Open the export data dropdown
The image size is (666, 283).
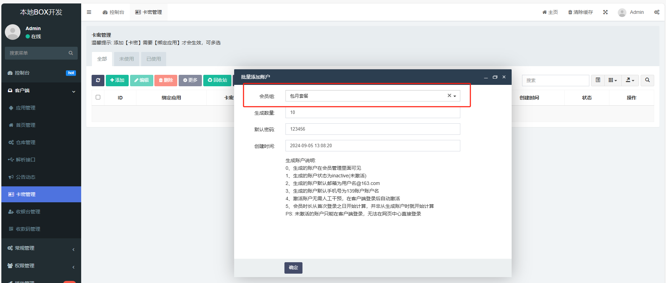[x=630, y=80]
